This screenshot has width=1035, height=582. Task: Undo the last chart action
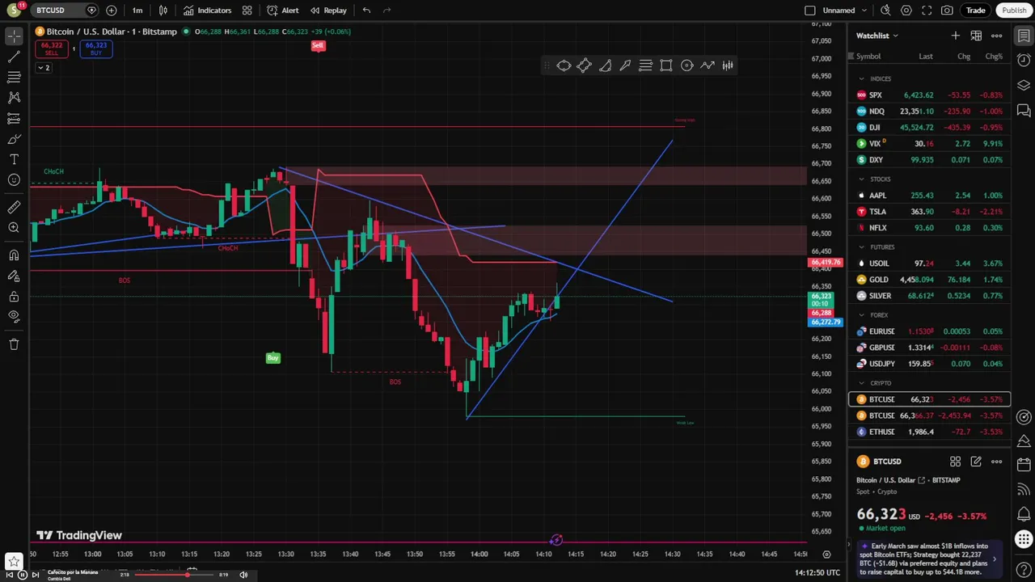point(366,11)
